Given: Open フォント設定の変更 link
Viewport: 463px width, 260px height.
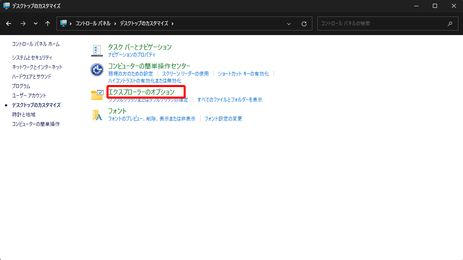Looking at the screenshot, I should [x=223, y=119].
